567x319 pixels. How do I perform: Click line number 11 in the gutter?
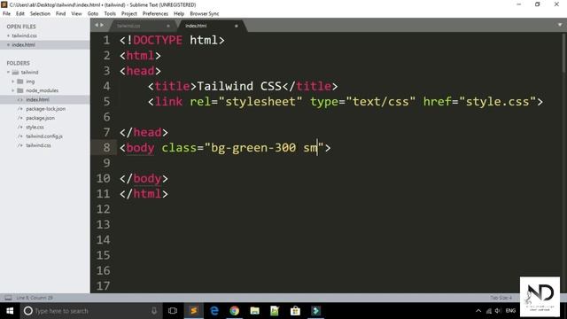(103, 194)
